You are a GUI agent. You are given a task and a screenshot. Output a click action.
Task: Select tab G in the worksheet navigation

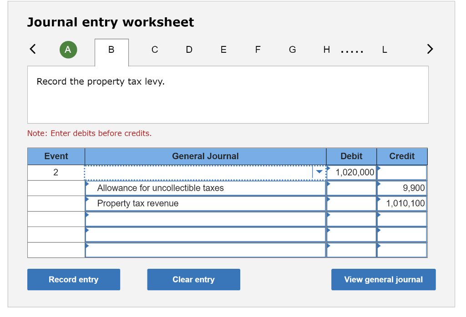[292, 50]
